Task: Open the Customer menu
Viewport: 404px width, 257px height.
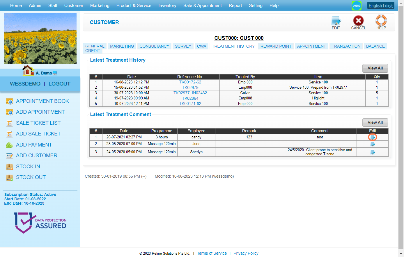Action: point(74,6)
